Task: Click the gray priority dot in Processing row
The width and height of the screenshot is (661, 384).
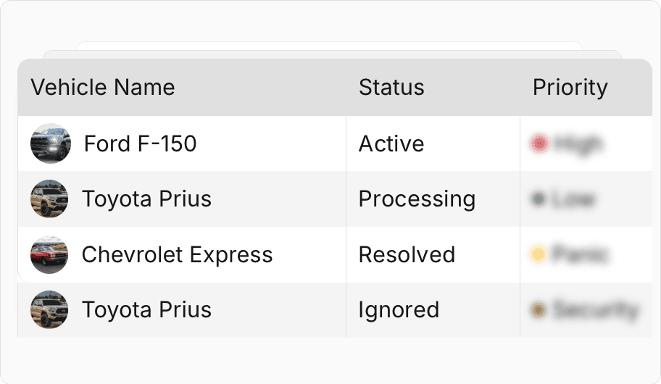Action: (x=539, y=199)
